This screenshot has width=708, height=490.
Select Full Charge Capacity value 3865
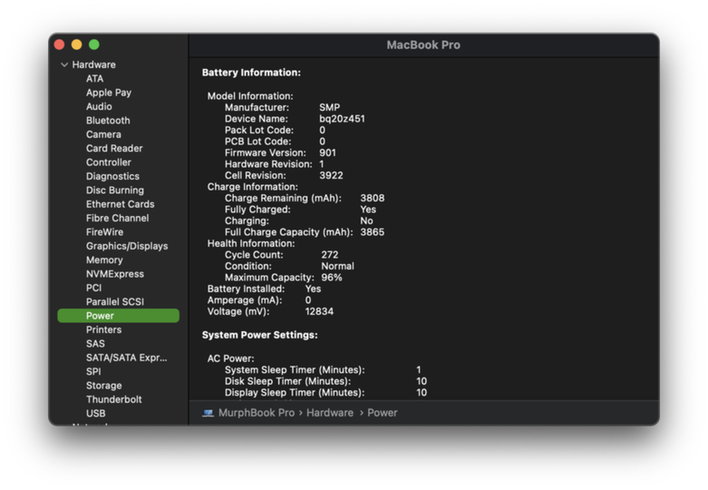coord(372,232)
